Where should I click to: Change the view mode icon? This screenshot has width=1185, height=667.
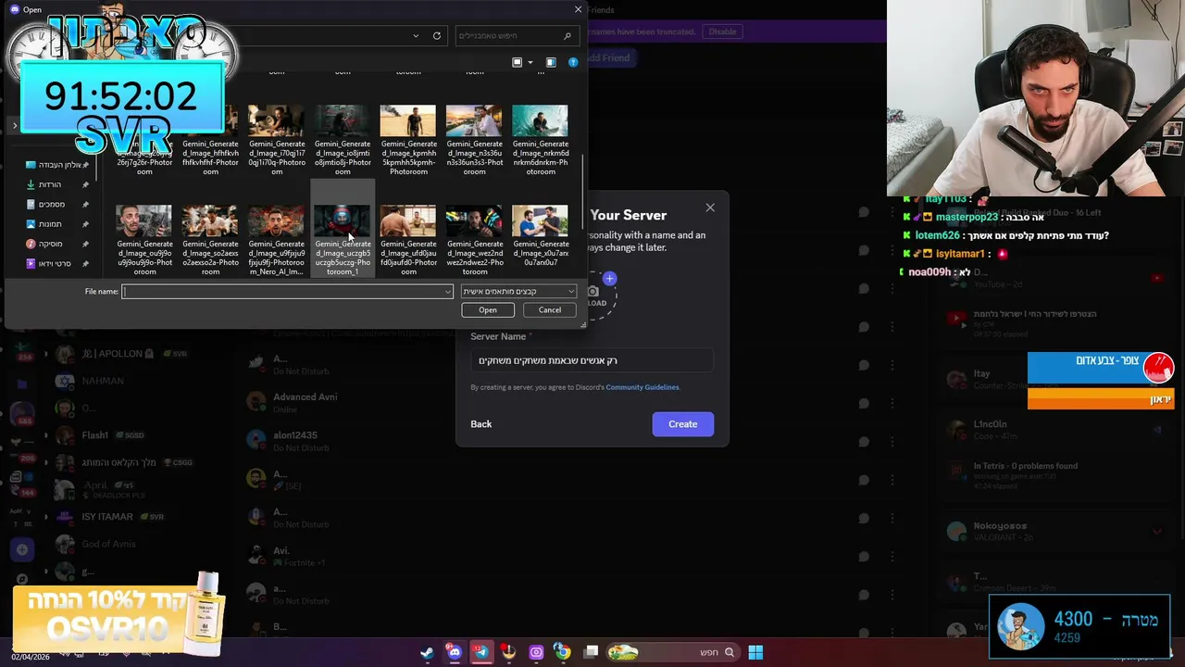click(x=518, y=62)
